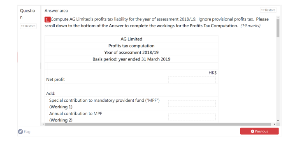This screenshot has height=154, width=295.
Task: Focus the Net profit amount field
Action: coord(192,80)
